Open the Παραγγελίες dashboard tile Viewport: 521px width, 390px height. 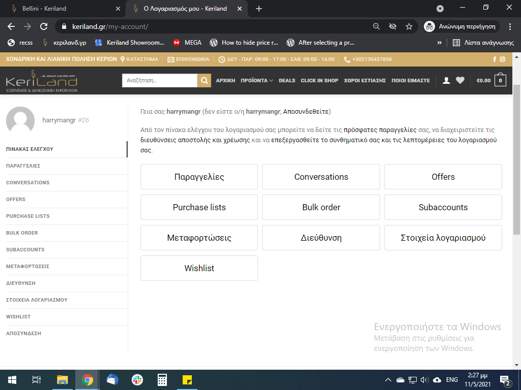(x=199, y=177)
